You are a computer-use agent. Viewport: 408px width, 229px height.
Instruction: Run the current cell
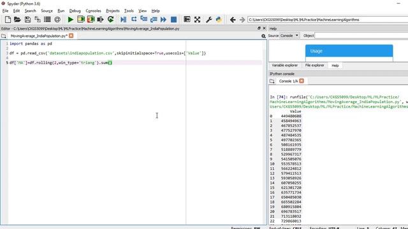point(81,20)
